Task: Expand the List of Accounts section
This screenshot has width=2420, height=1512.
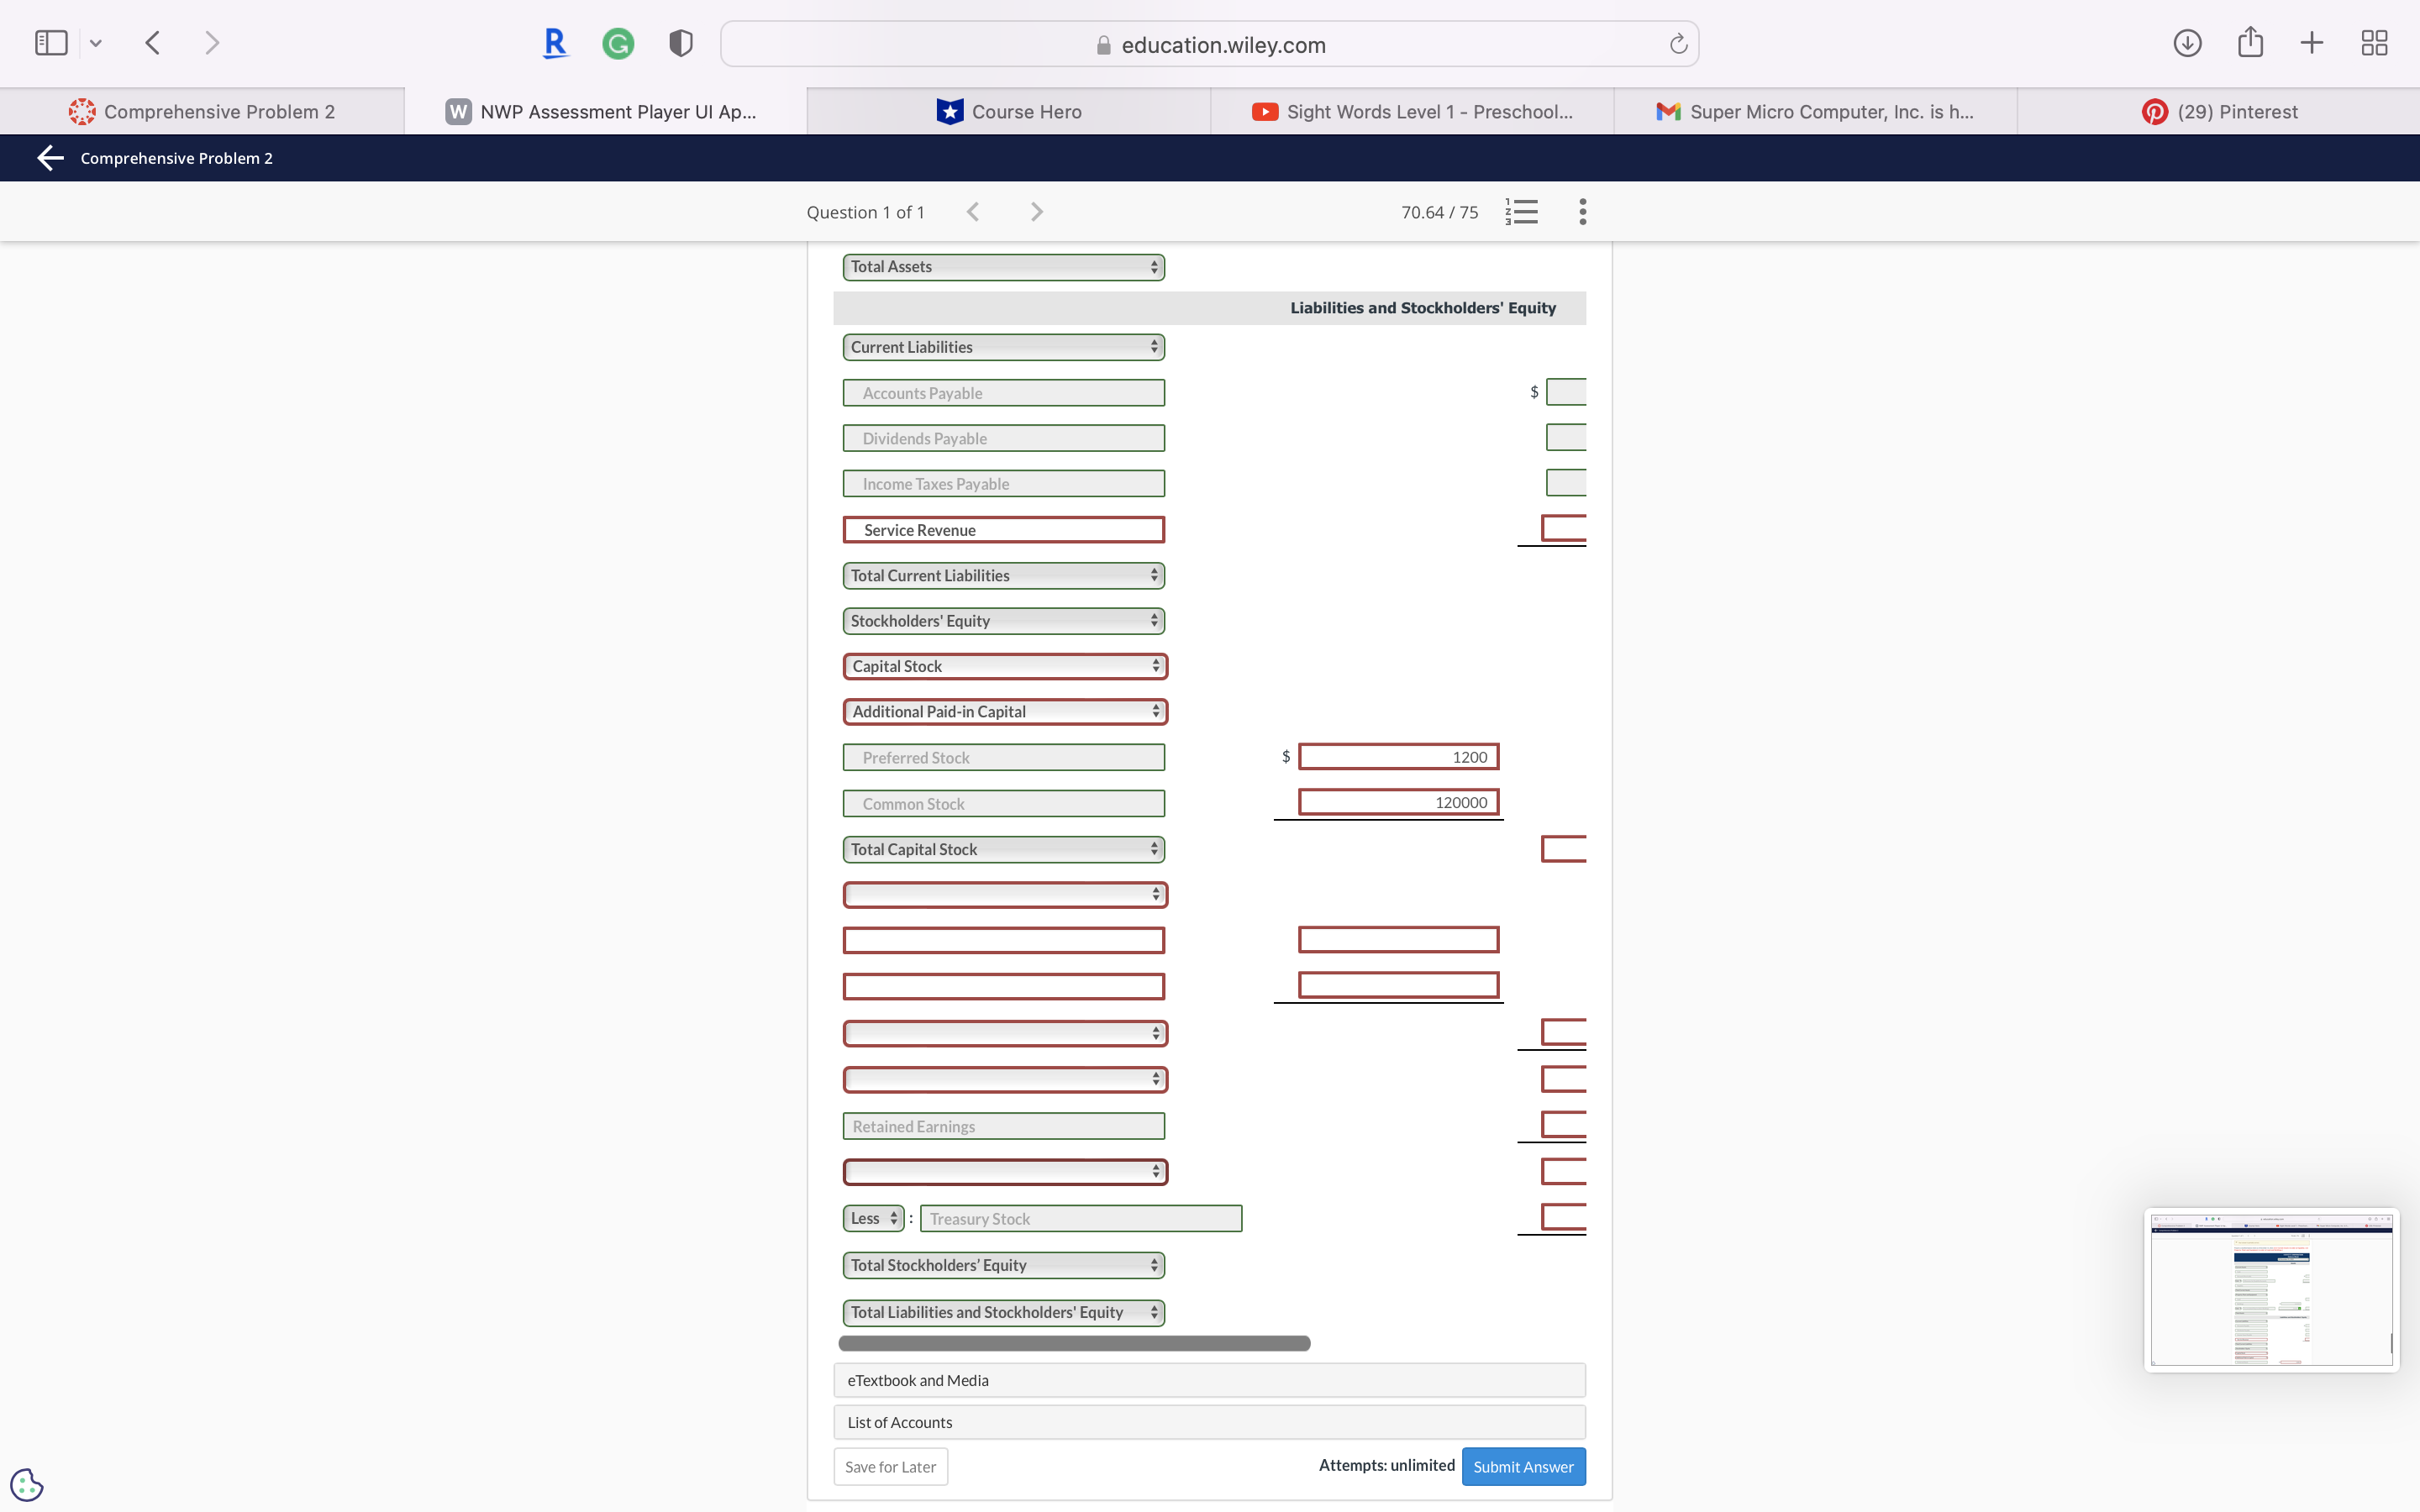Action: 1209,1422
